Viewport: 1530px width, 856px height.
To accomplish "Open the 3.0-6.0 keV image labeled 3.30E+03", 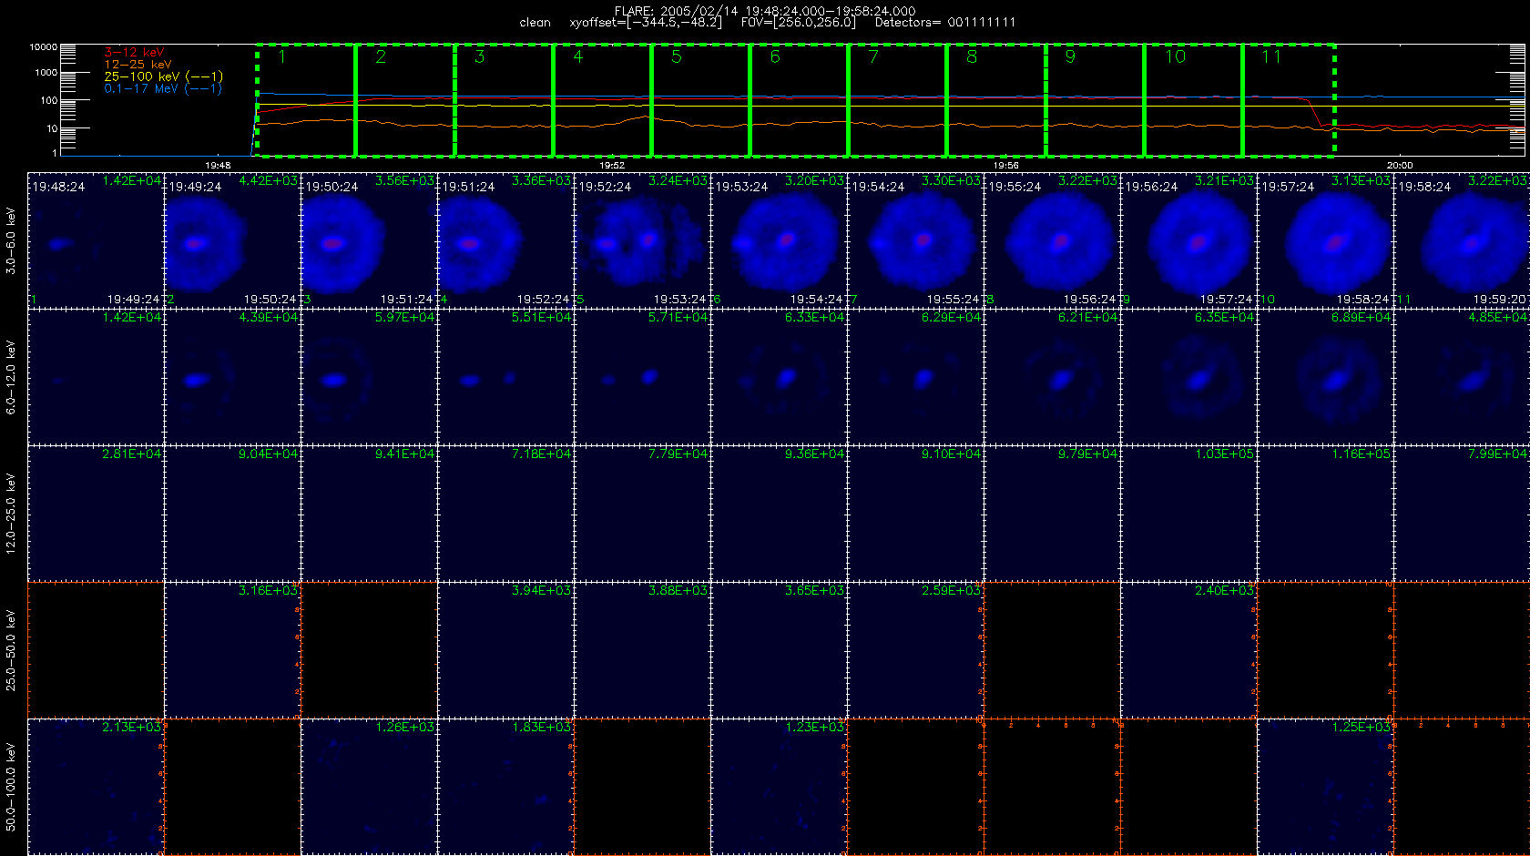I will 915,241.
